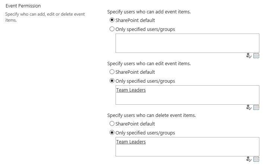
Task: Select SharePoint default for adding event items
Action: tap(112, 20)
